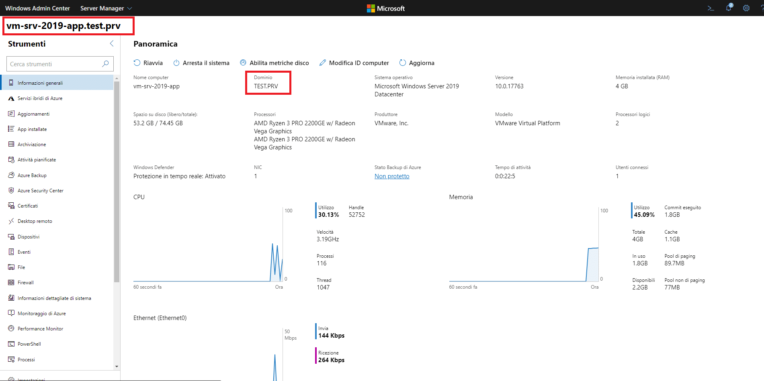Viewport: 764px width, 381px height.
Task: Click the Informazioni generali icon
Action: click(x=11, y=83)
